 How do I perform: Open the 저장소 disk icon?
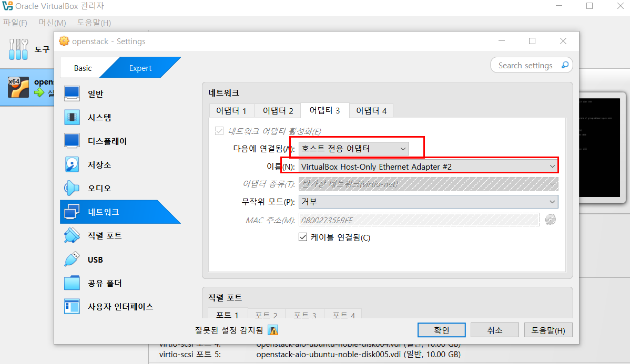pyautogui.click(x=72, y=164)
